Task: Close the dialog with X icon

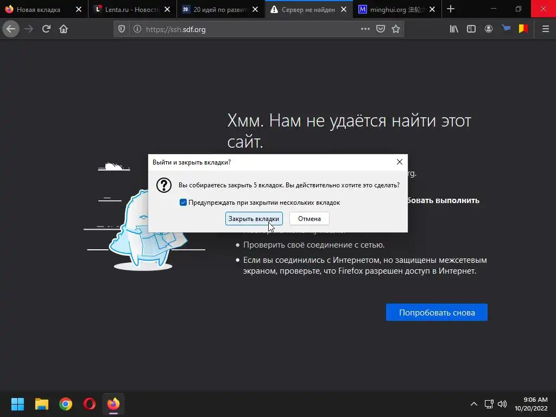Action: (399, 162)
